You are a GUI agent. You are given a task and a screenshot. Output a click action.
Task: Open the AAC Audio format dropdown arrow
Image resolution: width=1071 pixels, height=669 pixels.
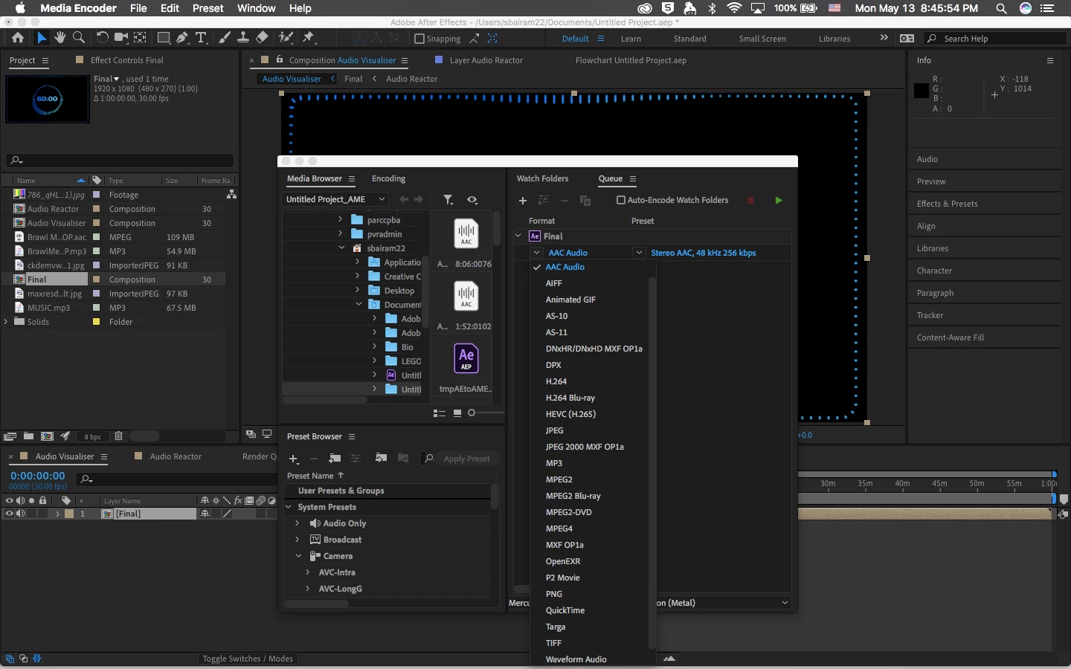coord(537,253)
